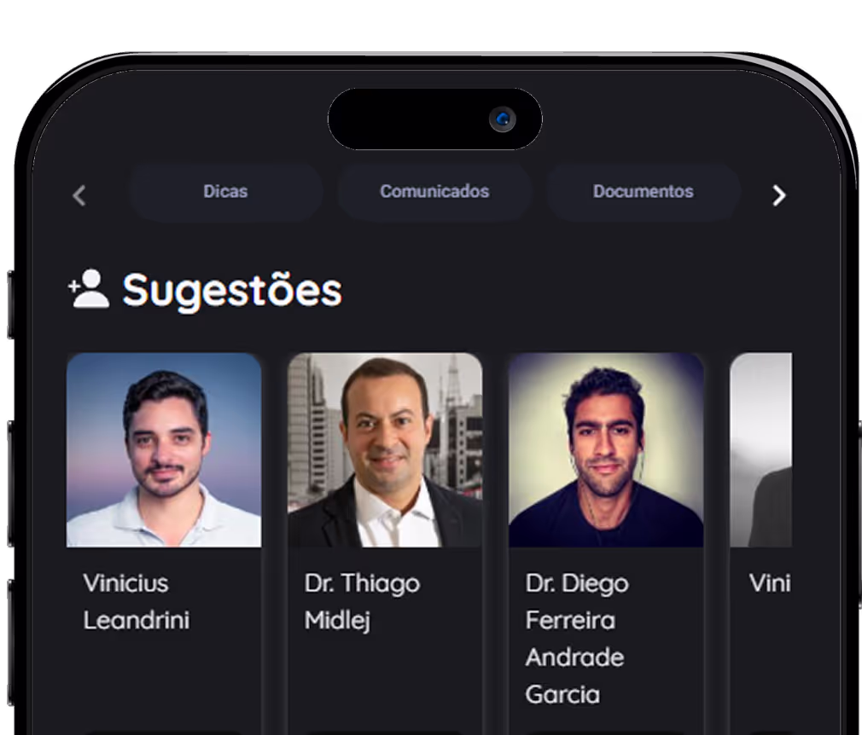This screenshot has height=735, width=862.
Task: Open Dr. Thiago Midlej's profile photo
Action: (x=385, y=450)
